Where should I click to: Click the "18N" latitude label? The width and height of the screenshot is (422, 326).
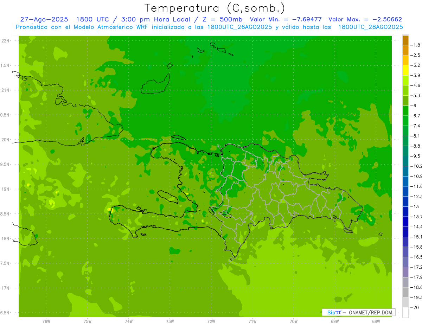click(x=6, y=239)
